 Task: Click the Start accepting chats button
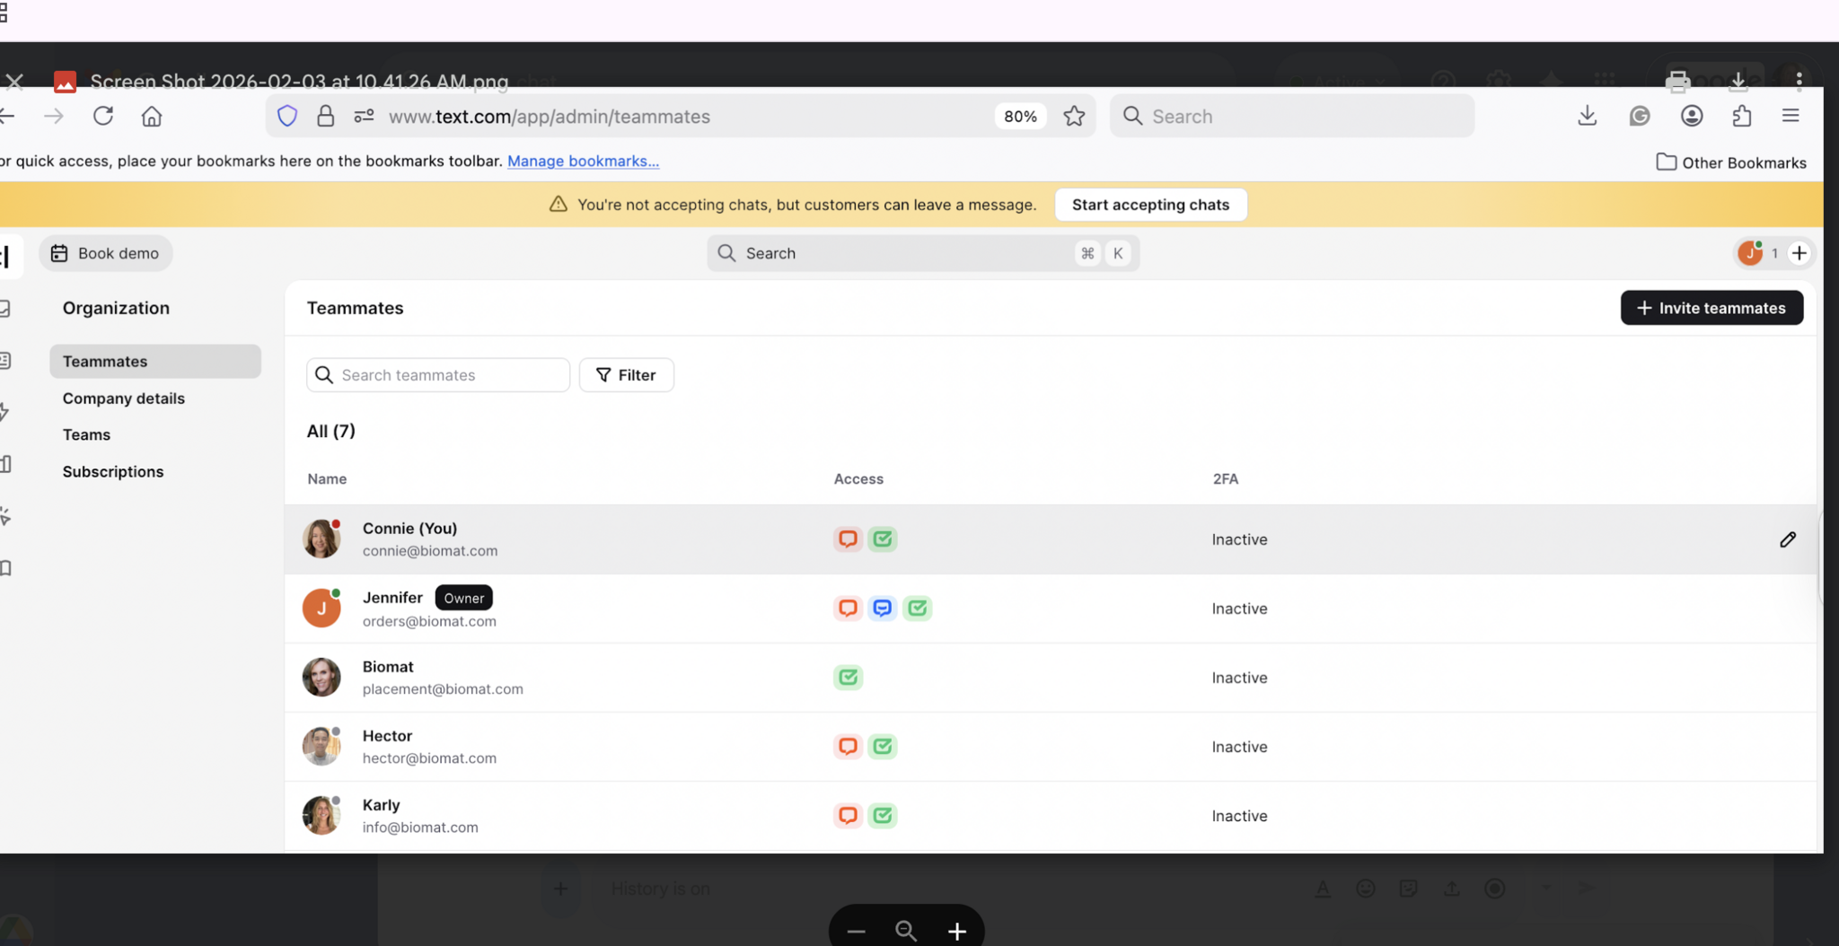(1150, 205)
